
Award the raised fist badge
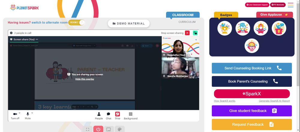tap(243, 28)
